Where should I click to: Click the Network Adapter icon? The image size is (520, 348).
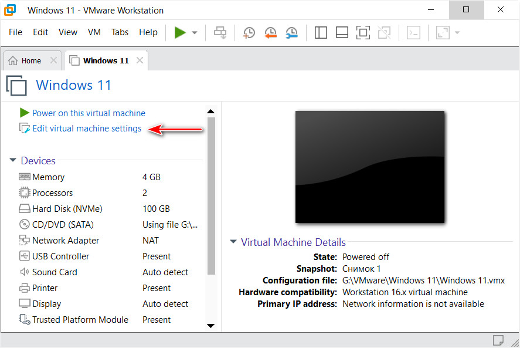pos(25,240)
